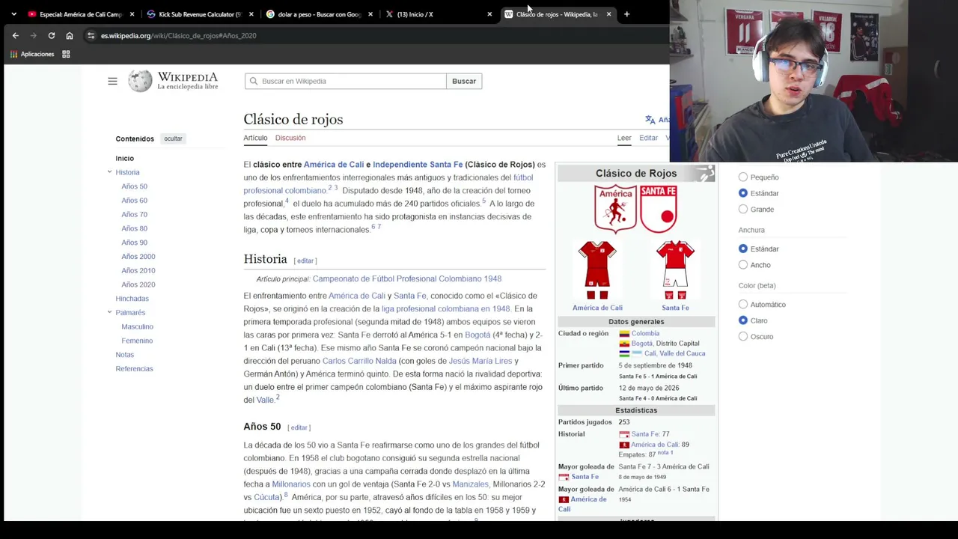Screen dimensions: 958x539
Task: Close the X Inicio tab
Action: [x=489, y=14]
